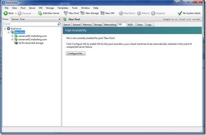Screen dimensions: 206x135
Task: Click the Reboot icon
Action: pos(139,13)
